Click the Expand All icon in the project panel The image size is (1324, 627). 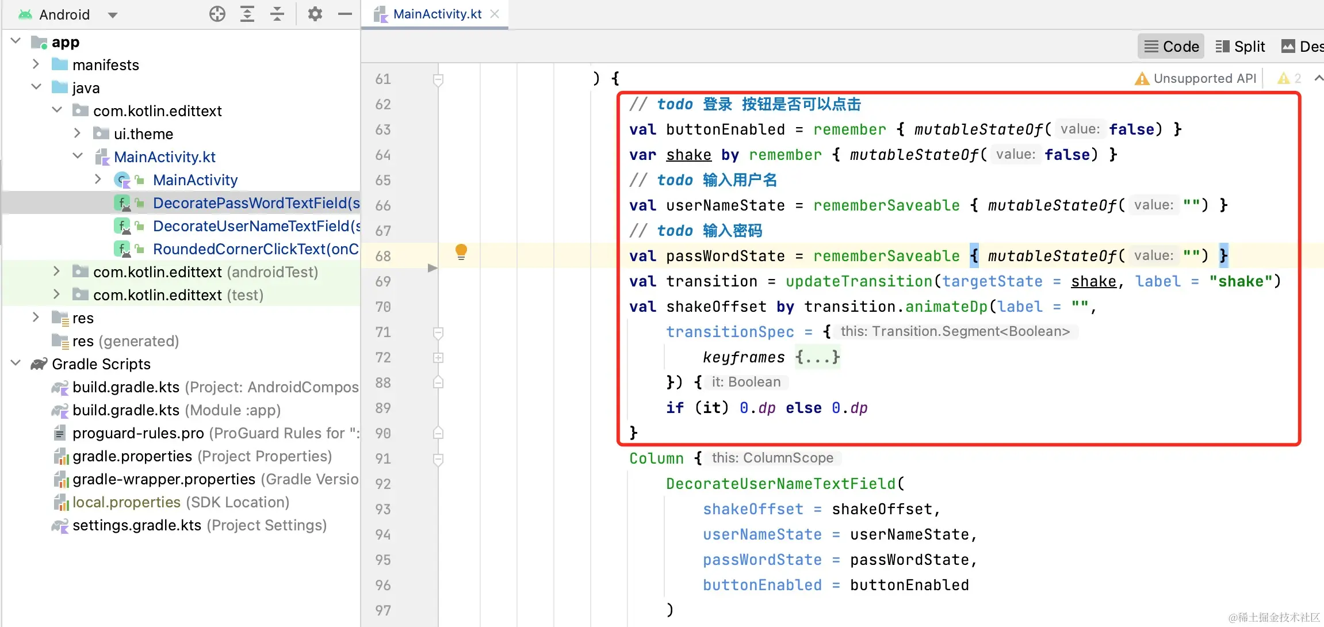(x=247, y=14)
